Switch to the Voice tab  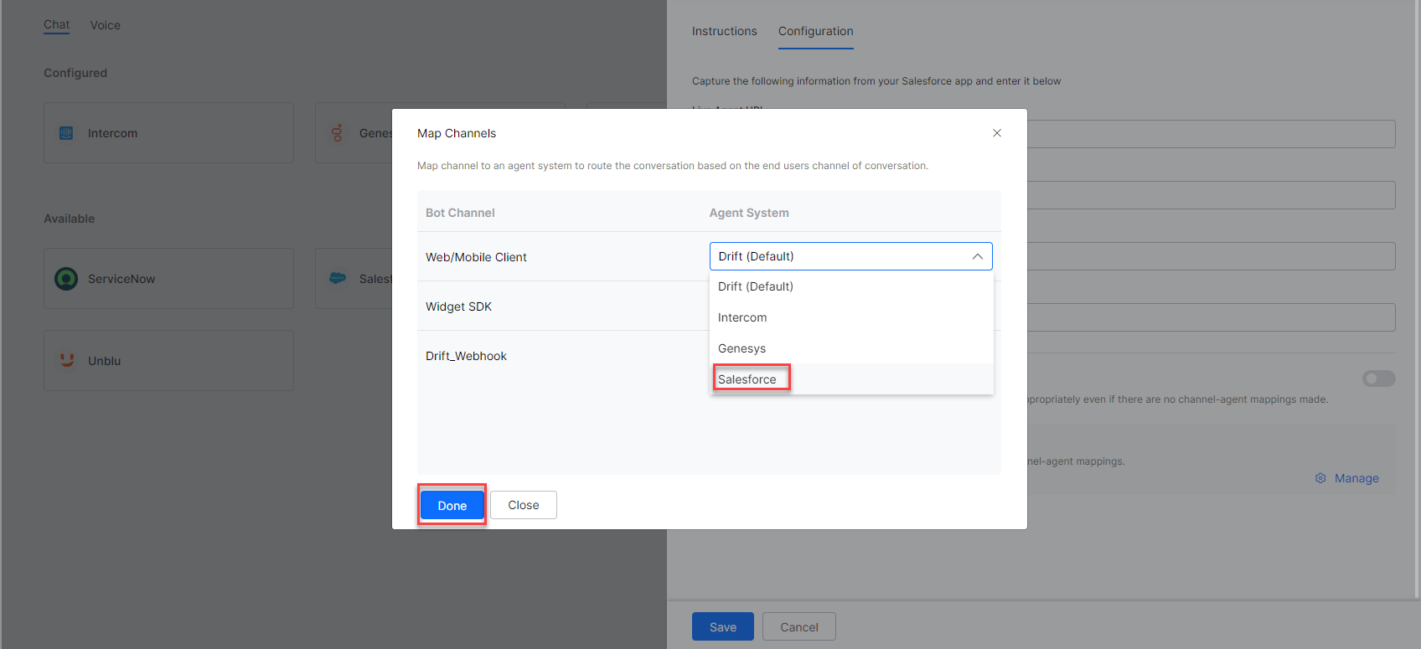106,25
